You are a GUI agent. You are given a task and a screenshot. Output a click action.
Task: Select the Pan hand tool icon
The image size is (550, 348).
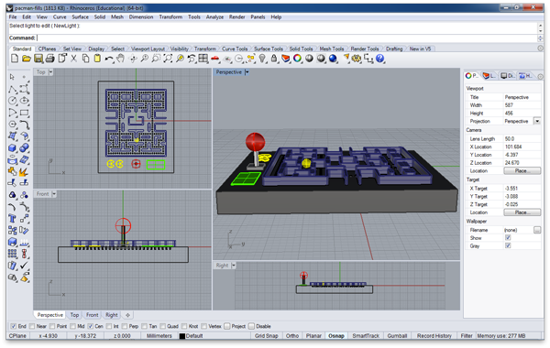click(x=121, y=59)
